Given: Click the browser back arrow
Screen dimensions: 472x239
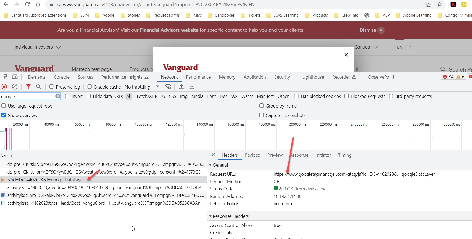Looking at the screenshot, I should [x=6, y=5].
